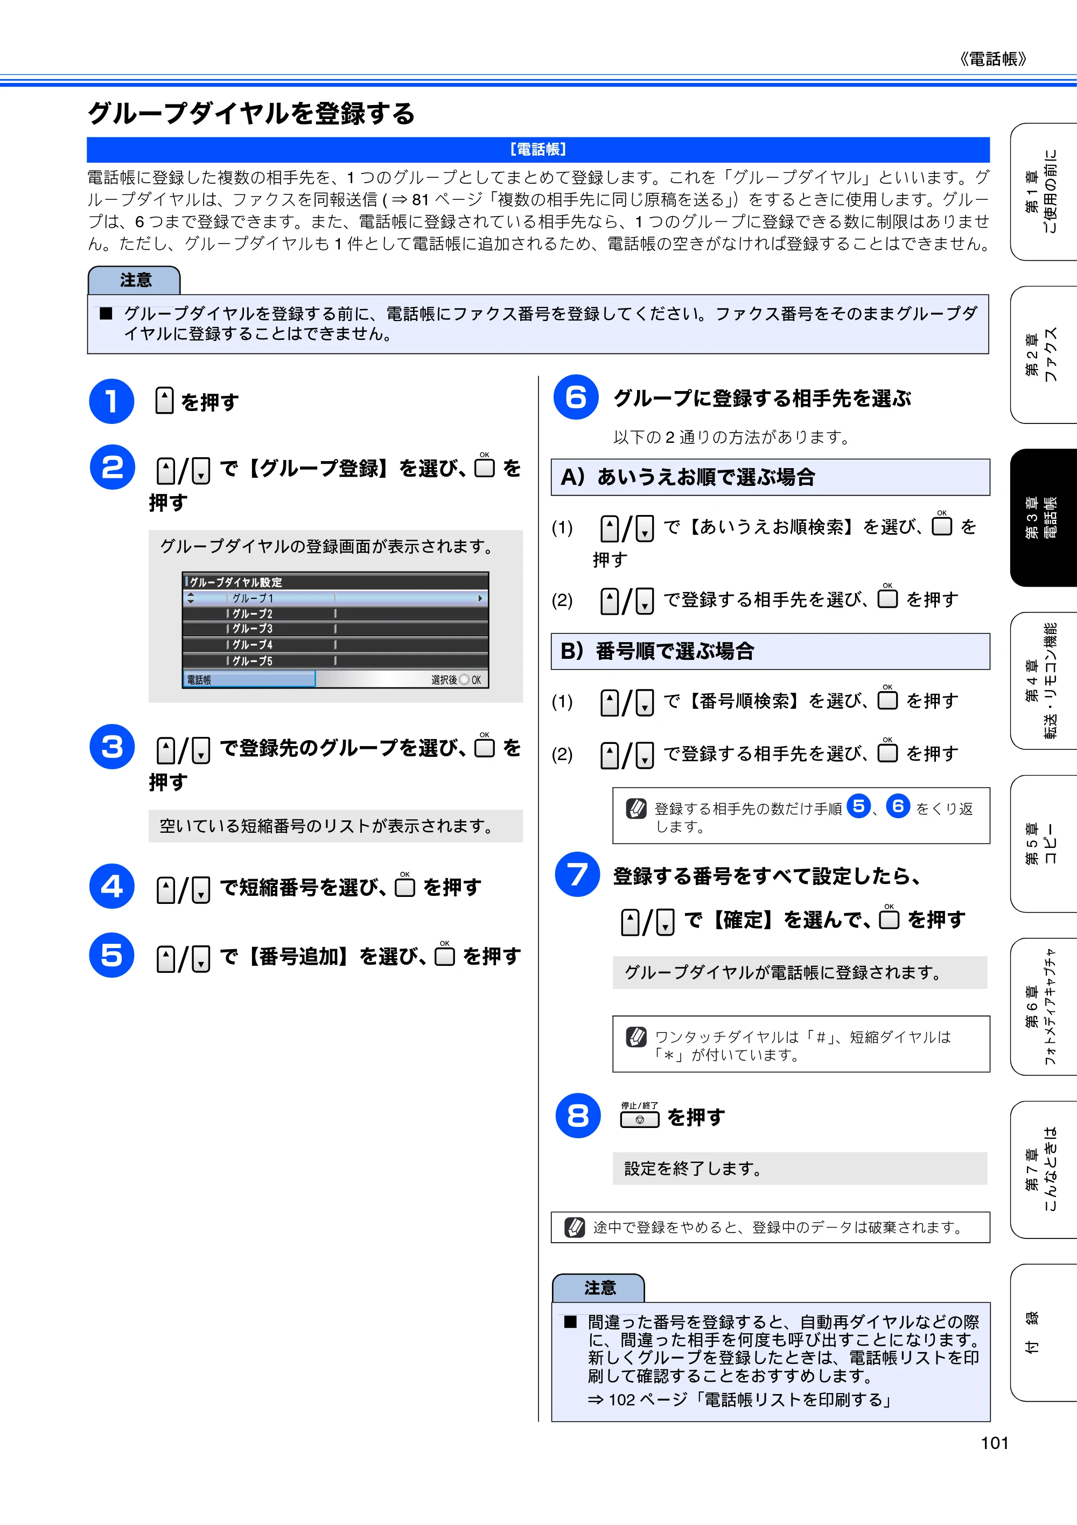Open chapter 1 tab ご使用の前に
This screenshot has width=1077, height=1525.
[x=1043, y=192]
